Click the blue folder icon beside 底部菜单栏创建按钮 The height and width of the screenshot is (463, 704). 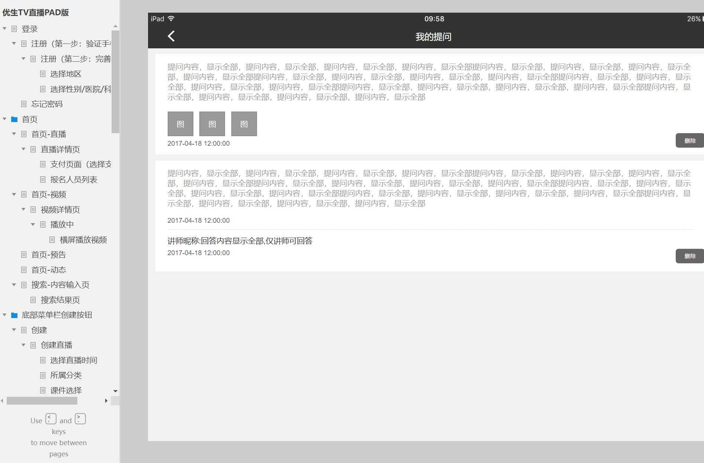coord(15,315)
